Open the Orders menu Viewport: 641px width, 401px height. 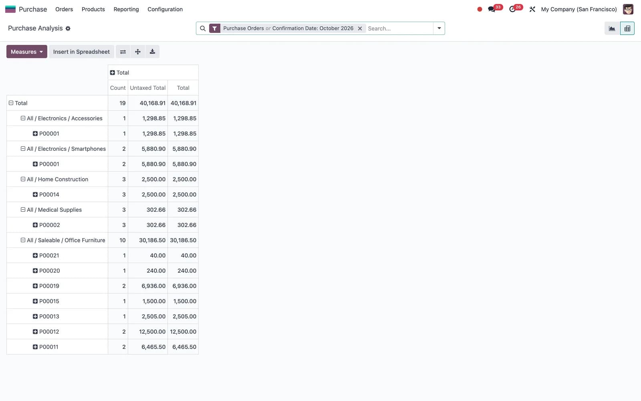point(64,9)
